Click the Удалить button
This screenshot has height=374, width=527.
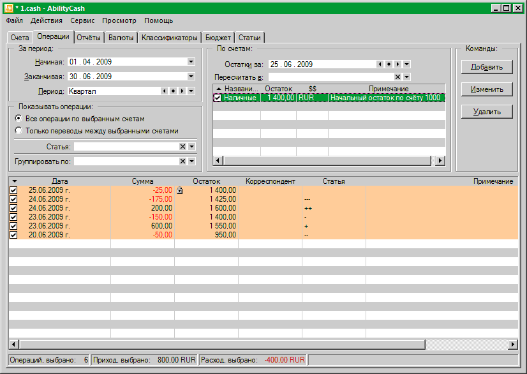tap(486, 112)
